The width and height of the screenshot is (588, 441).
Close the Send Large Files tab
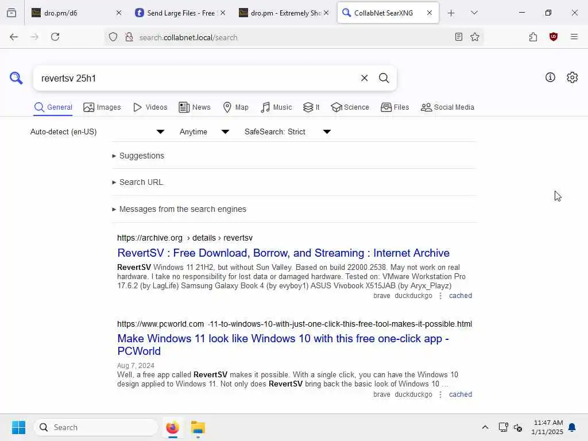tap(223, 13)
